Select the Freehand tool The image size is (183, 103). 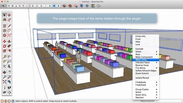coord(9,35)
